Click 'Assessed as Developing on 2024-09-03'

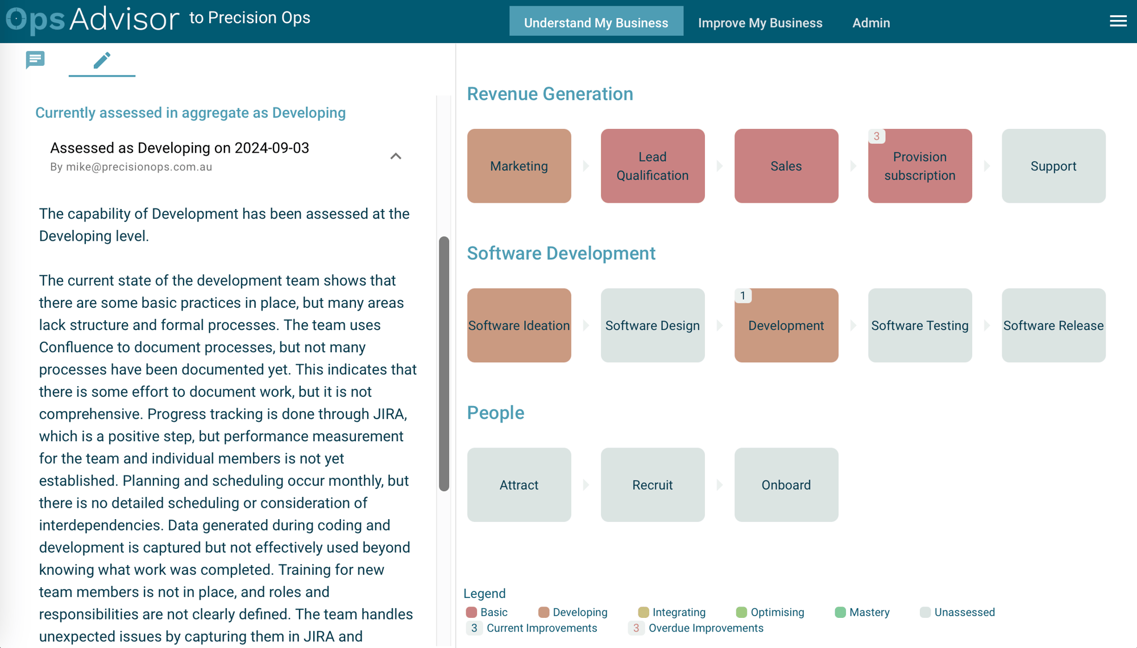coord(180,148)
